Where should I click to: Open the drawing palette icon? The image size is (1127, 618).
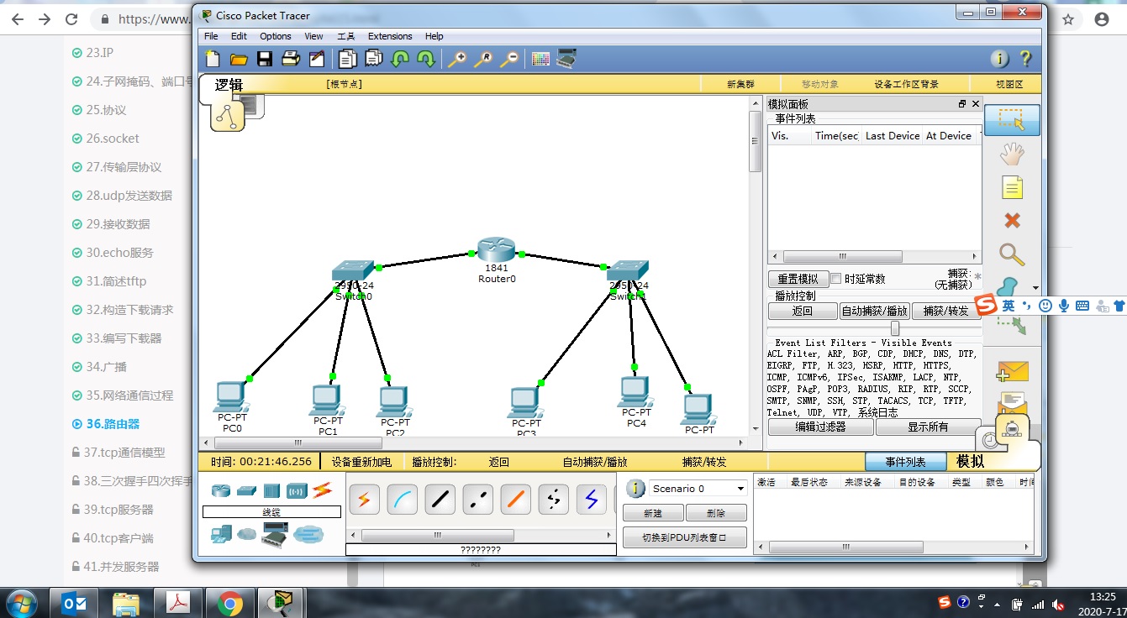pyautogui.click(x=540, y=59)
